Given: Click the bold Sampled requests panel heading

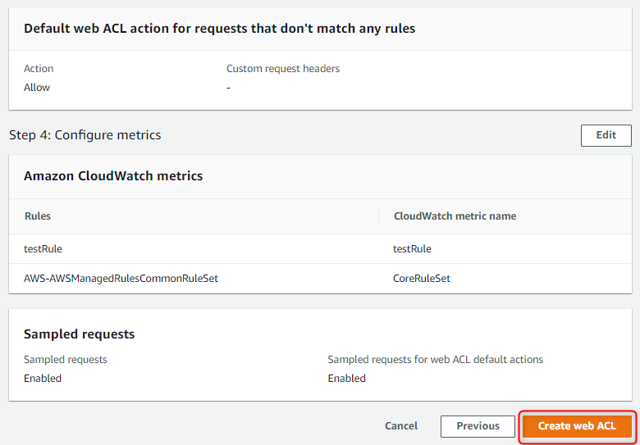Looking at the screenshot, I should pyautogui.click(x=79, y=334).
